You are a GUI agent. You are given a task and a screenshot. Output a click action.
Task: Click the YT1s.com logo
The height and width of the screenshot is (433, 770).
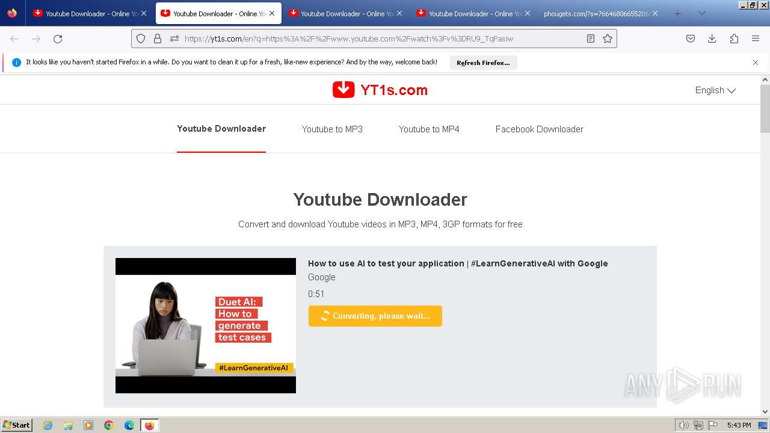point(380,90)
